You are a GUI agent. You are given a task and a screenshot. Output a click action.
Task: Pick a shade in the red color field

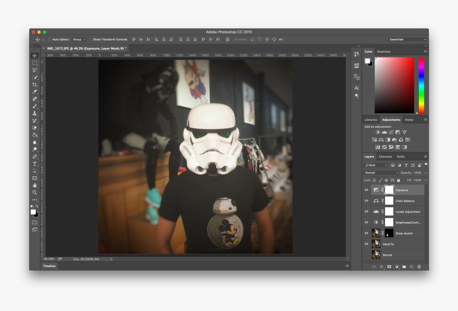[394, 85]
